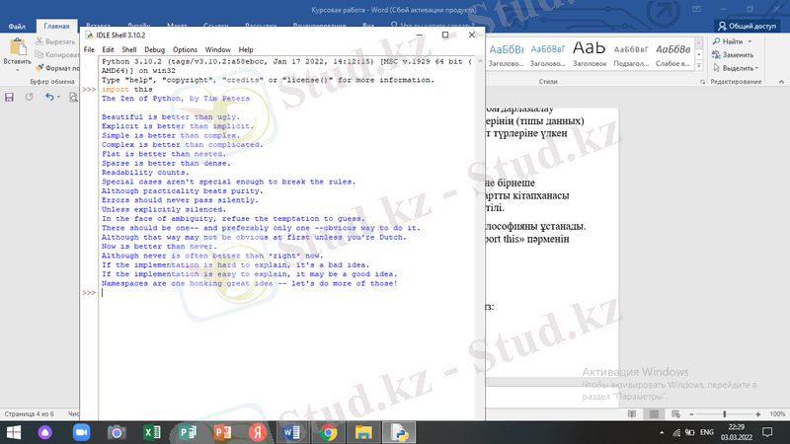
Task: Open Publisher from the taskbar
Action: (188, 432)
